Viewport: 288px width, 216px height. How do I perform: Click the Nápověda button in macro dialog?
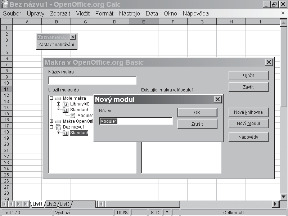[248, 137]
